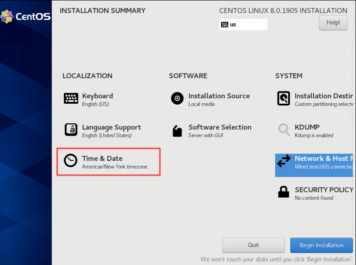Click the Time & Date clock icon
Viewport: 356px width, 265px height.
tap(70, 160)
